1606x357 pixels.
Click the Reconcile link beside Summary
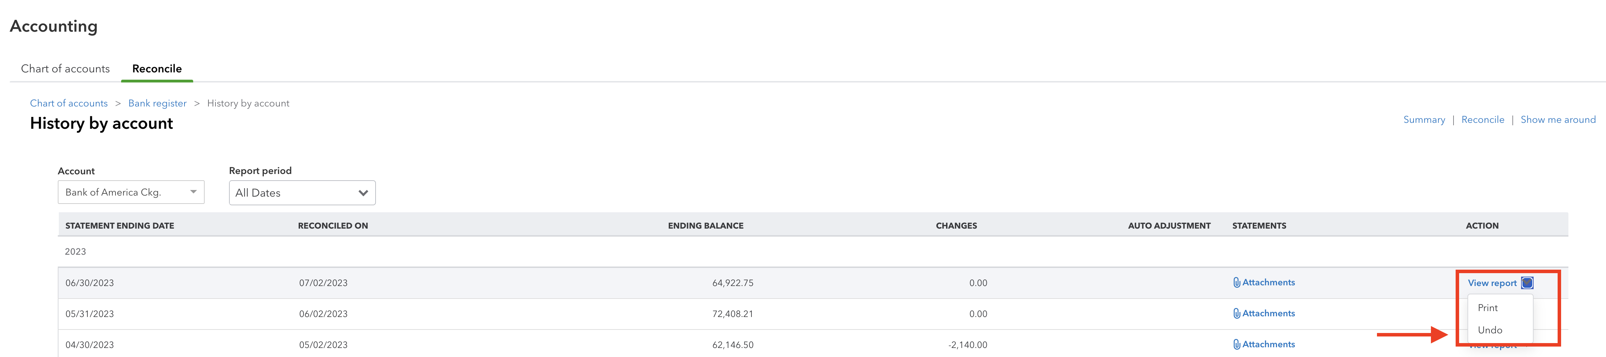click(x=1482, y=120)
